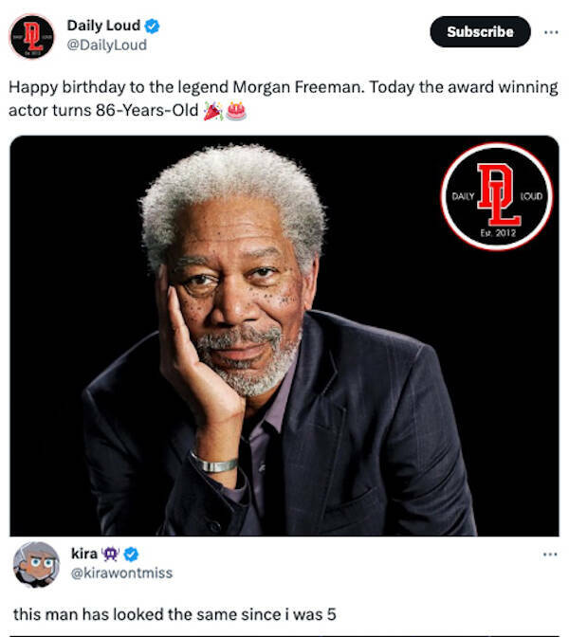This screenshot has height=637, width=569.
Task: Click the birthday cake emoji
Action: point(235,110)
